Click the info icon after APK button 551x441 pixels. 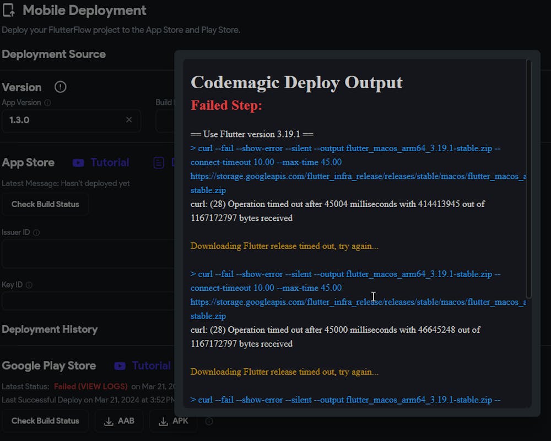tap(209, 421)
